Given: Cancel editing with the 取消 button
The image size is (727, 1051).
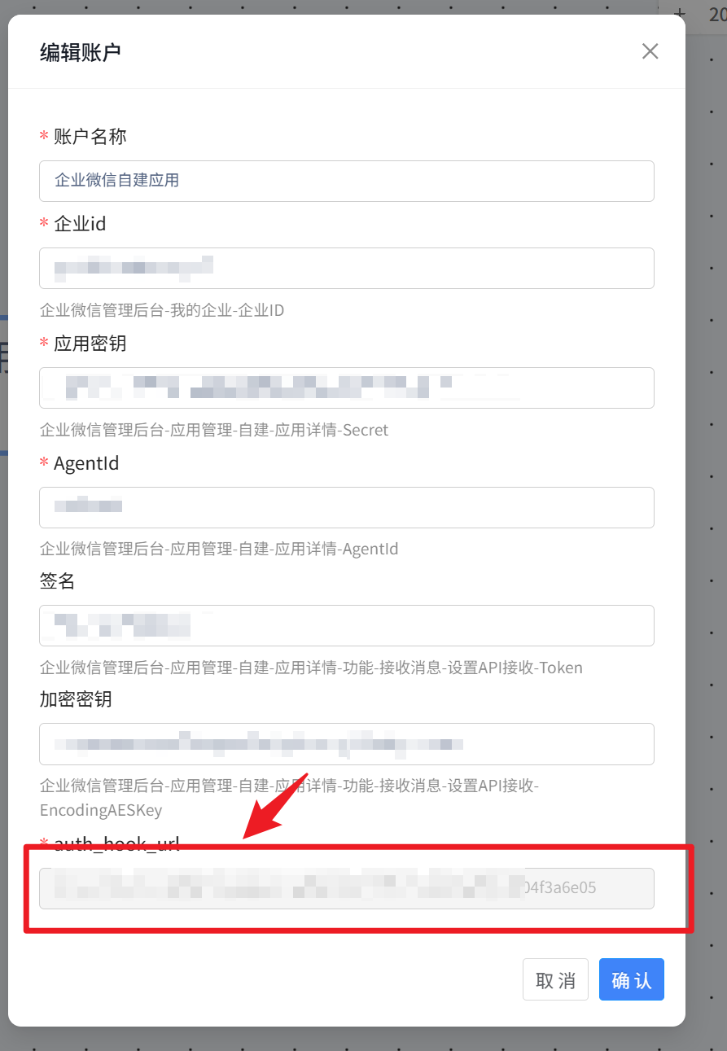Looking at the screenshot, I should tap(555, 979).
